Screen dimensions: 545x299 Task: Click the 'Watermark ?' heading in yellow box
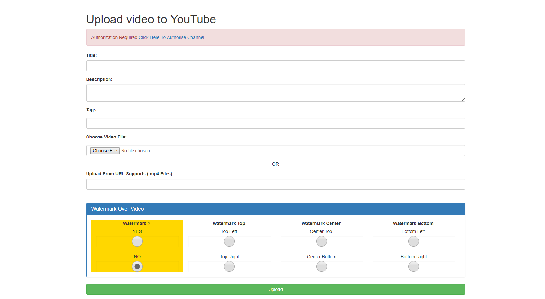(137, 223)
